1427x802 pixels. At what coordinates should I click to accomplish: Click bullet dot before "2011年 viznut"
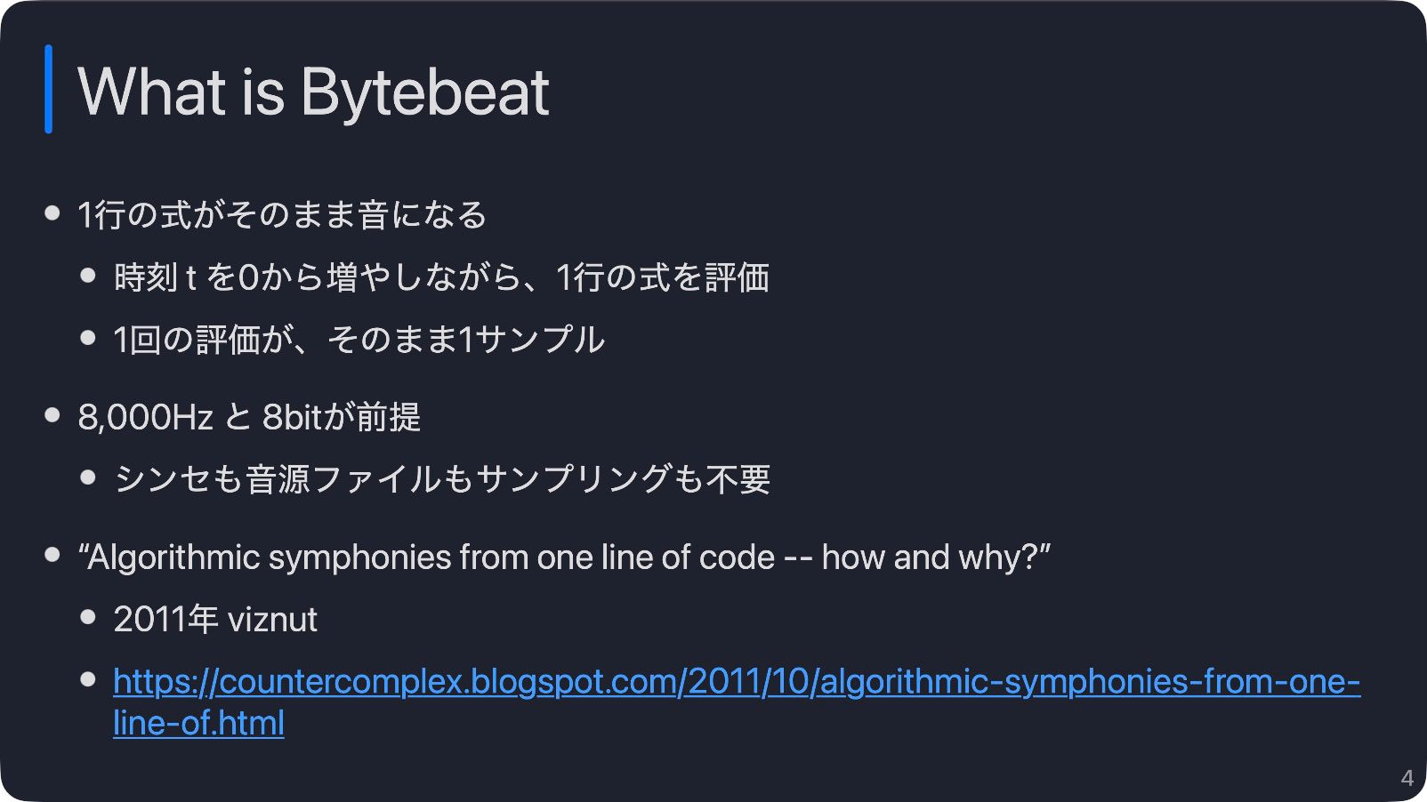(x=87, y=618)
